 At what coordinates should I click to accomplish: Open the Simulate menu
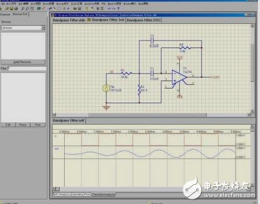(92, 4)
